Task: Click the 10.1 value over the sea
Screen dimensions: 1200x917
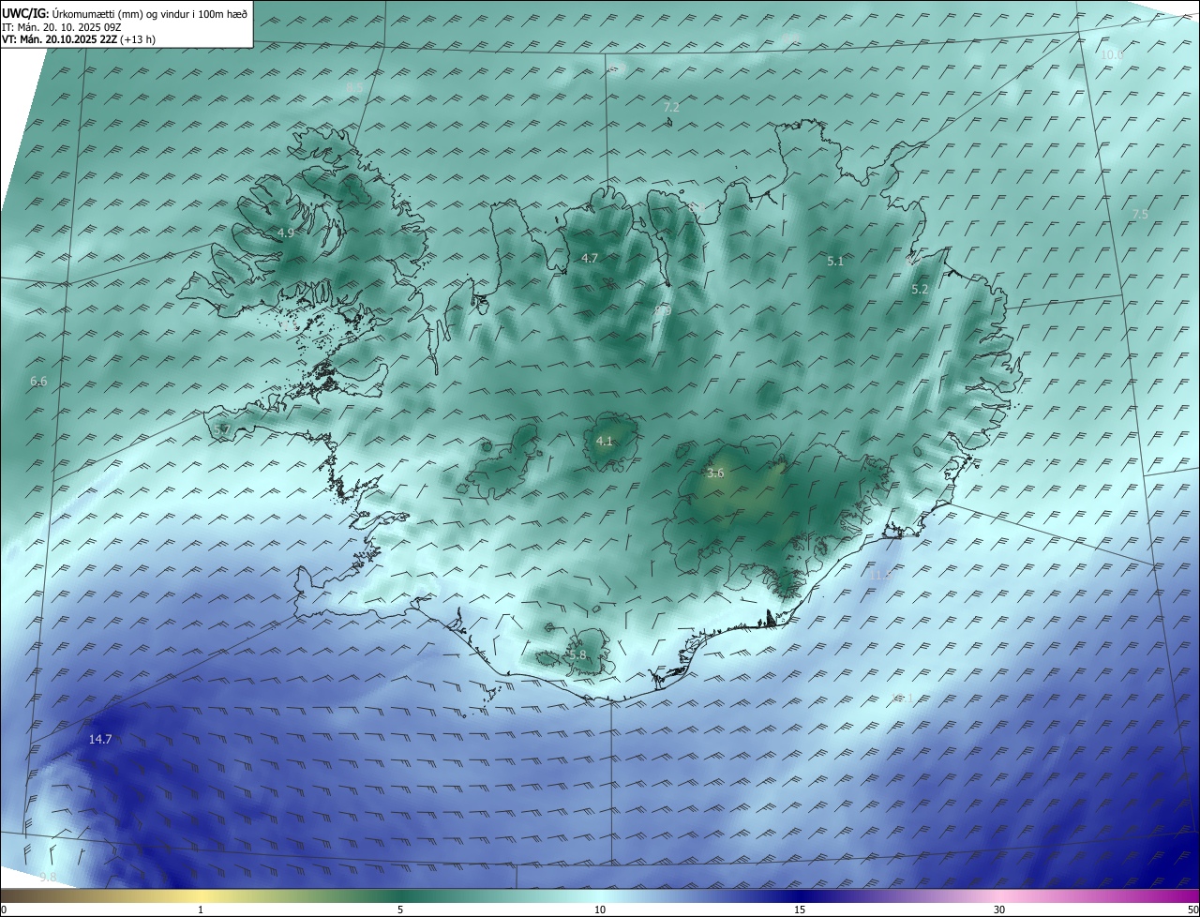Action: click(902, 698)
